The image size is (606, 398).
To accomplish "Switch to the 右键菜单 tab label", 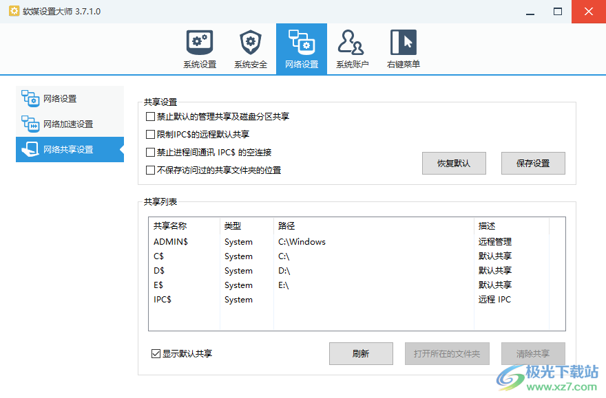I will tap(403, 65).
